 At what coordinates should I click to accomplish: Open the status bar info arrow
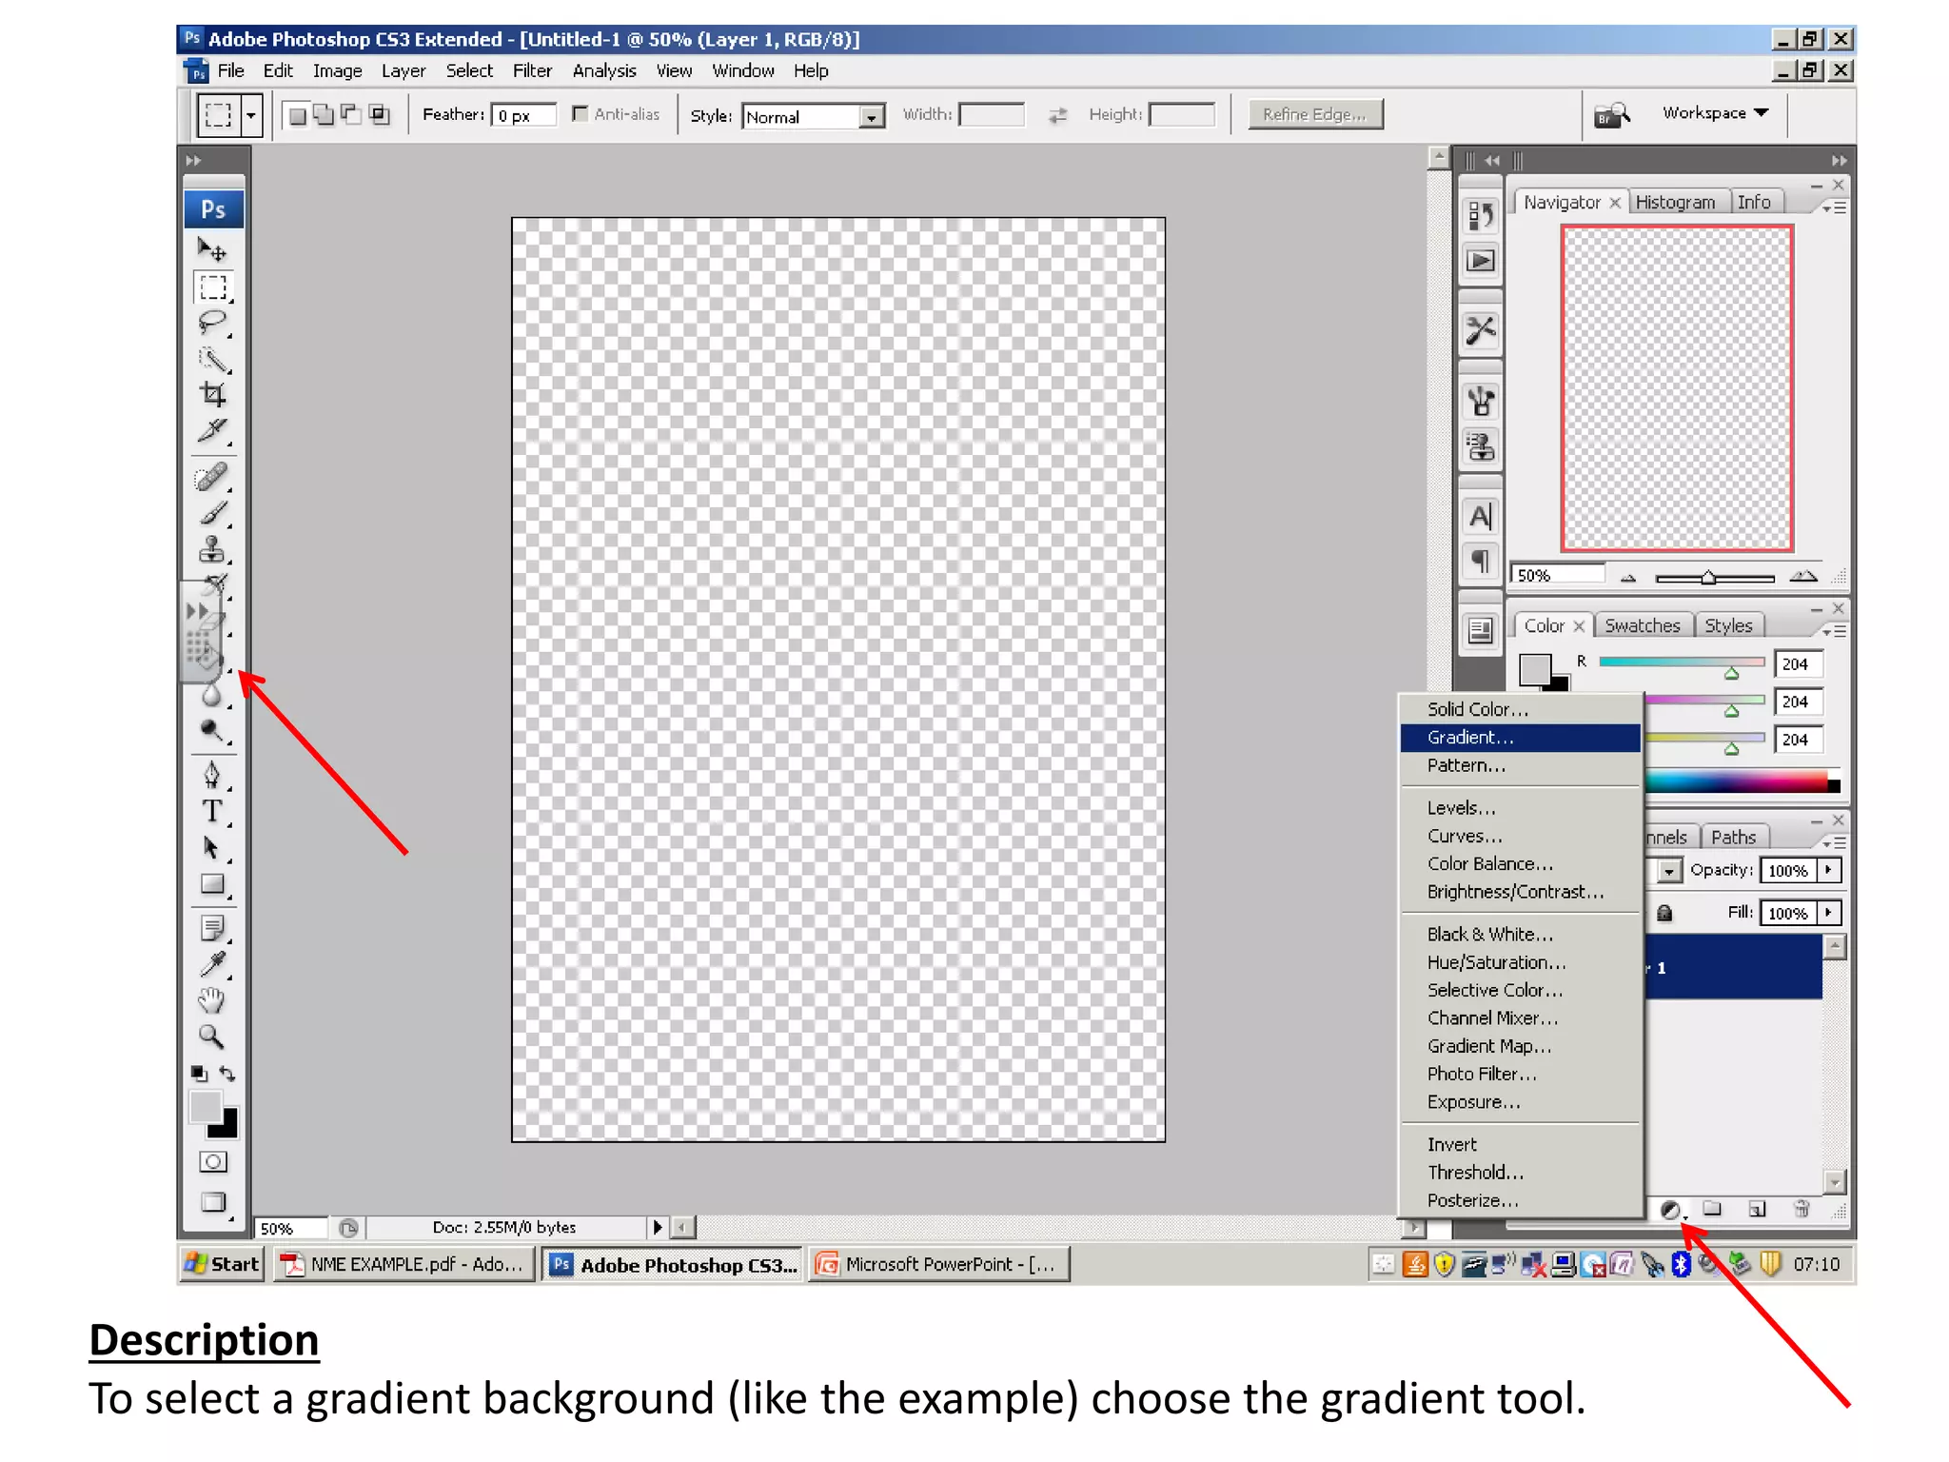(657, 1228)
